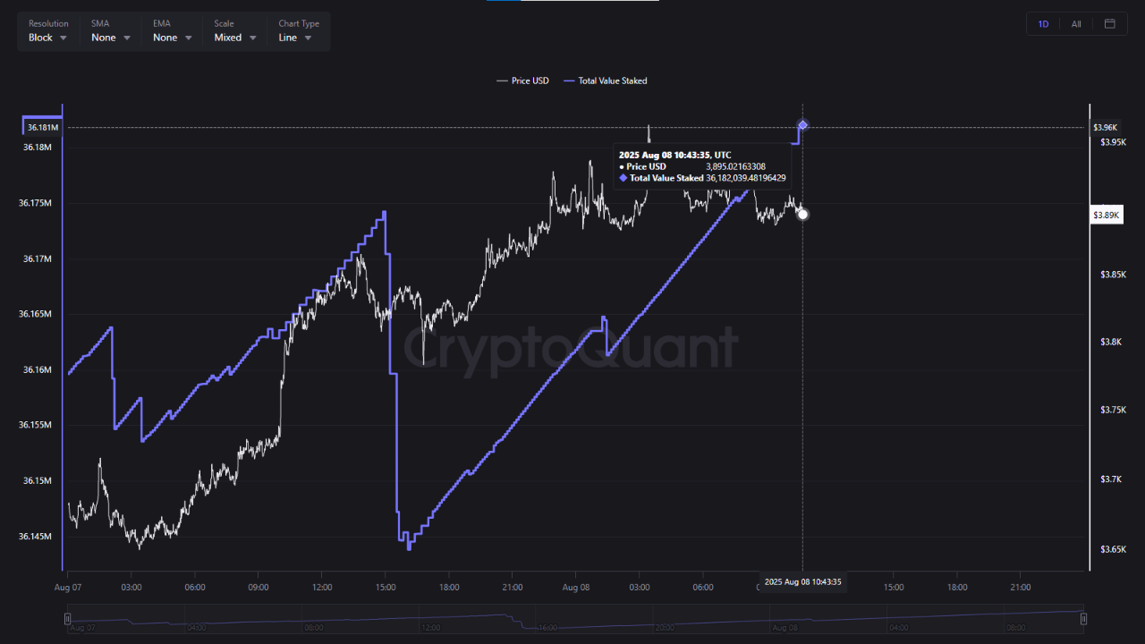Viewport: 1145px width, 644px height.
Task: Click the current price badge $3.96K
Action: [1105, 127]
